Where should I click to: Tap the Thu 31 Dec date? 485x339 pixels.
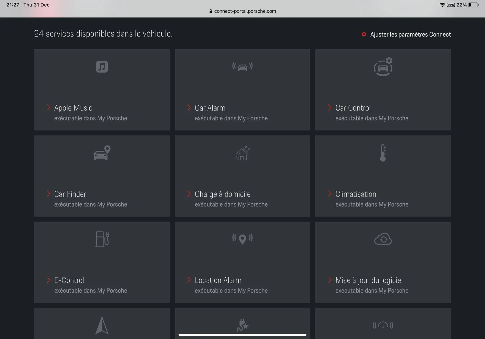point(37,5)
